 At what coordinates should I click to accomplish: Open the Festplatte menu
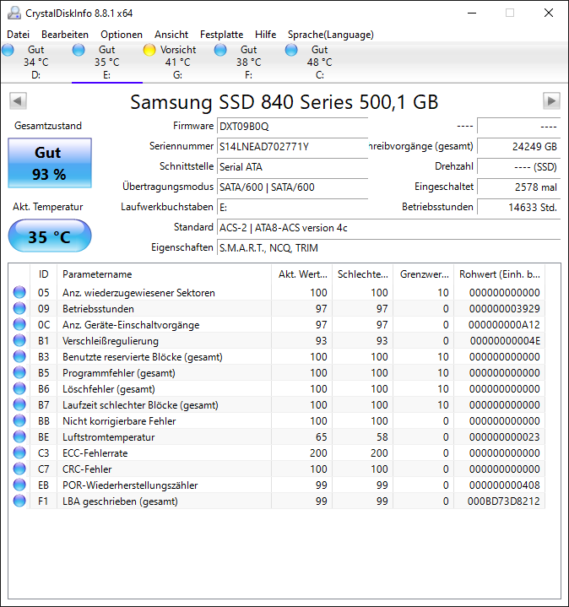click(x=221, y=35)
